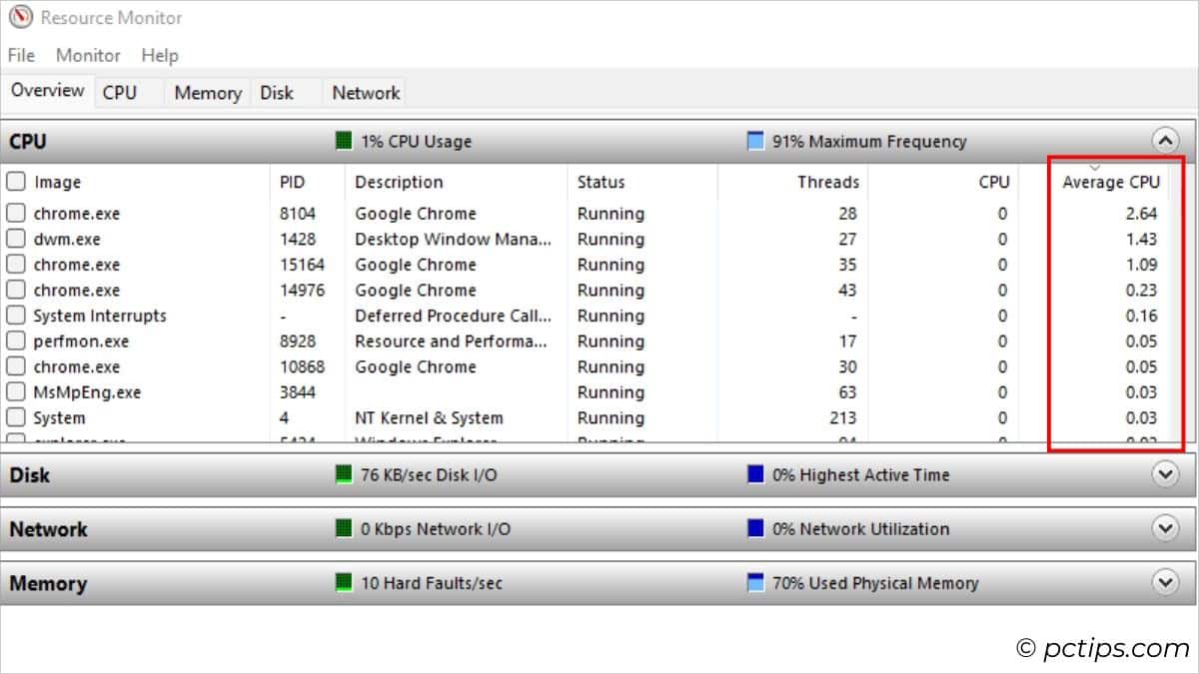Click the blue Maximum Frequency indicator
The height and width of the screenshot is (674, 1199).
pyautogui.click(x=755, y=141)
